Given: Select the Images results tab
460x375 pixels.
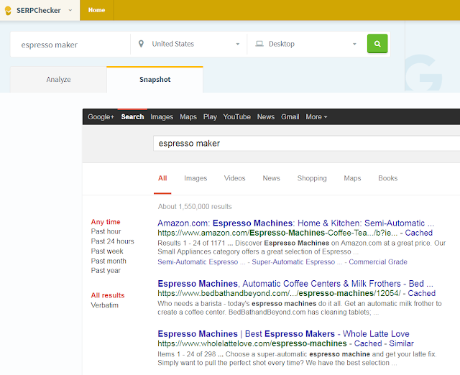Looking at the screenshot, I should pos(195,178).
